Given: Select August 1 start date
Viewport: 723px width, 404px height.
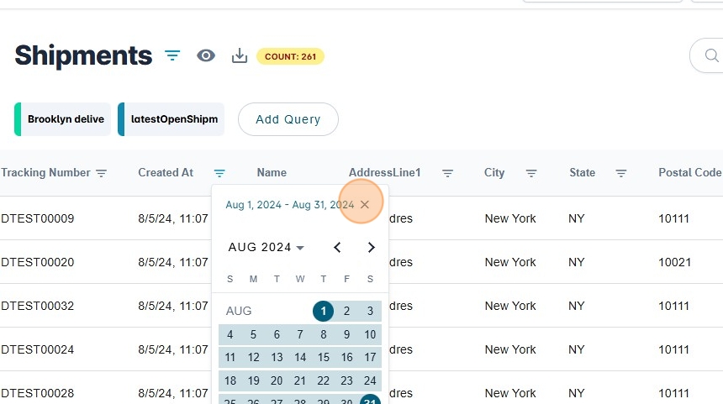Looking at the screenshot, I should [x=324, y=311].
